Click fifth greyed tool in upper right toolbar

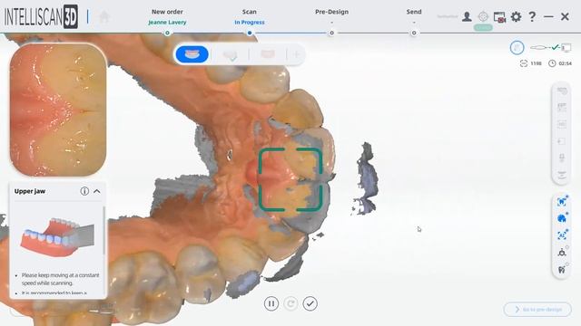(562, 158)
